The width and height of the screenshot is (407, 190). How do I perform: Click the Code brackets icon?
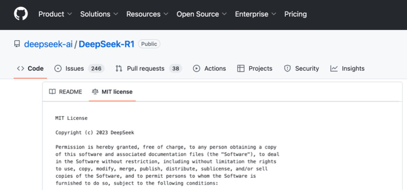[20, 68]
